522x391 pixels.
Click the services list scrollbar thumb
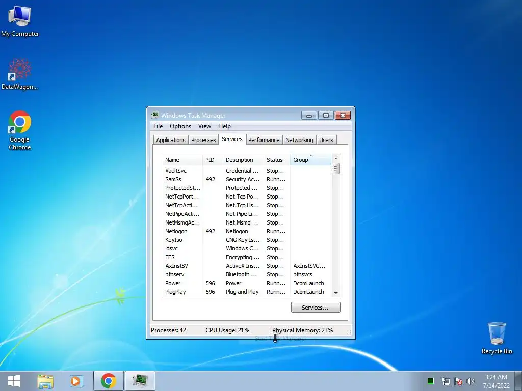335,169
